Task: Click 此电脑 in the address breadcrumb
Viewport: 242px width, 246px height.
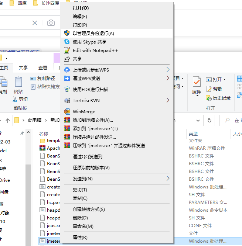Action: click(x=35, y=120)
